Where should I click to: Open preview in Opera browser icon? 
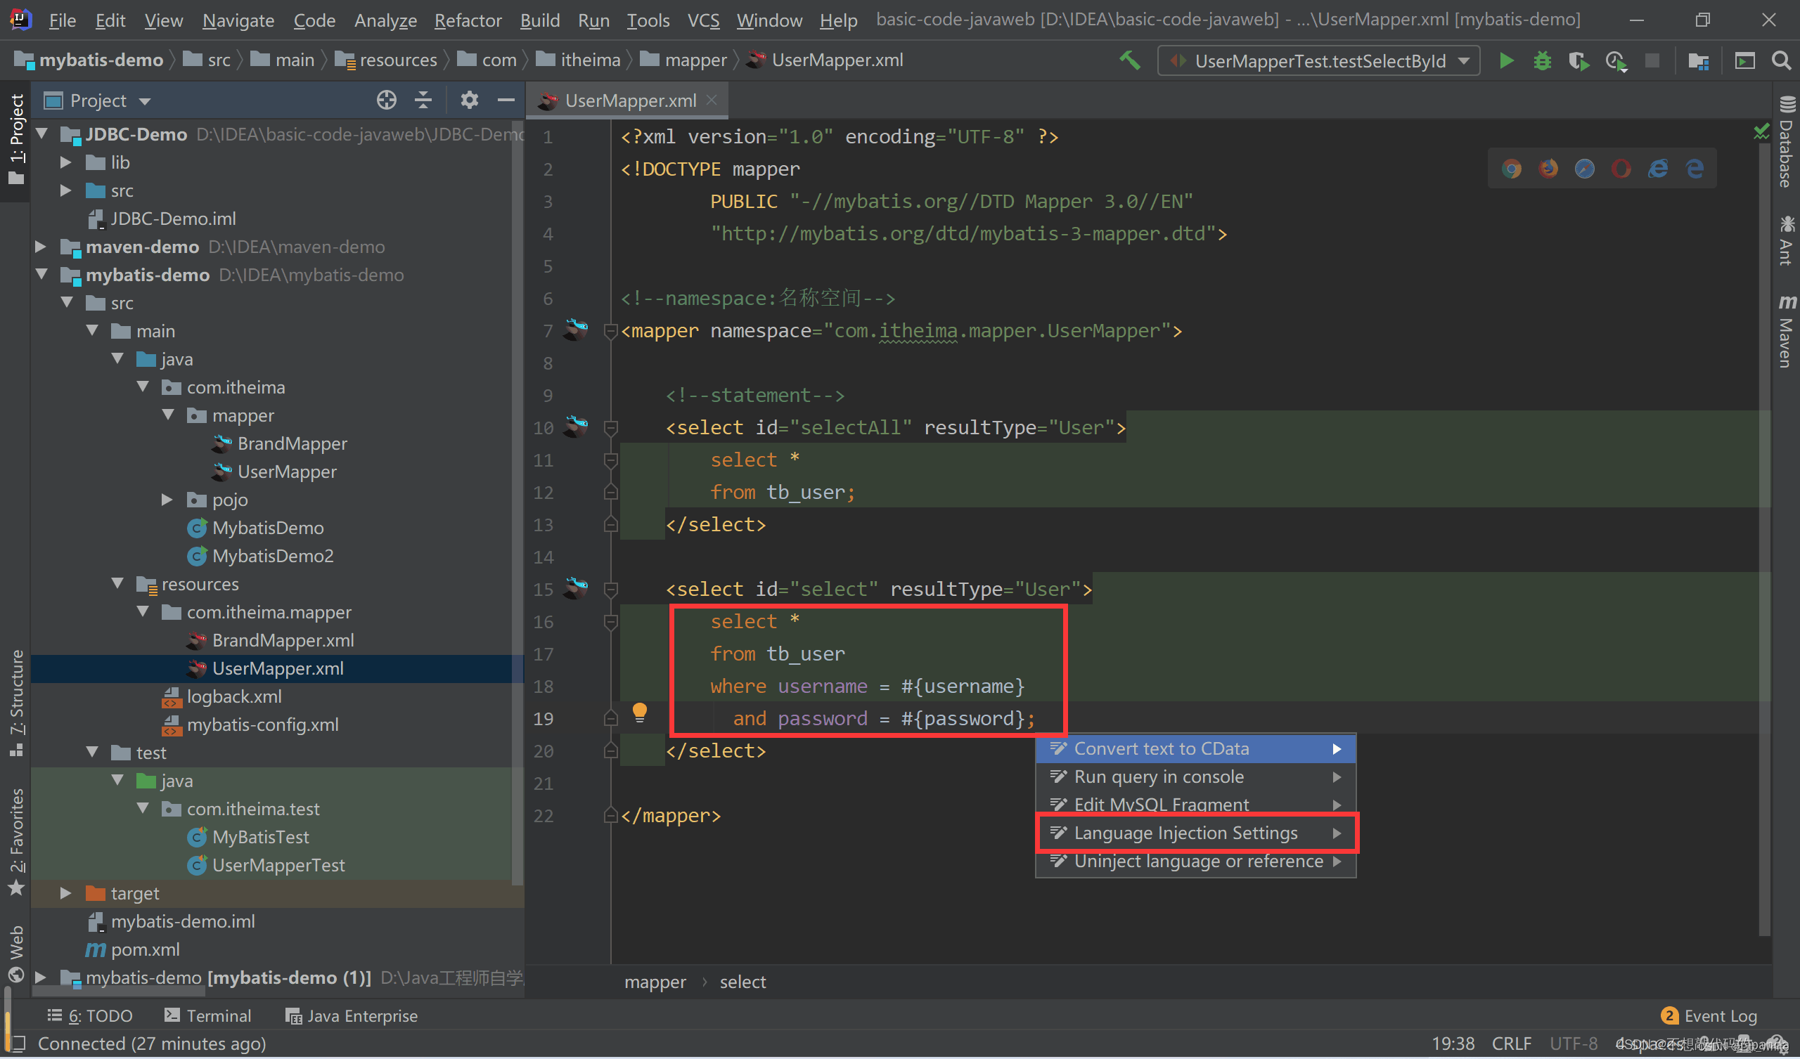[x=1621, y=169]
